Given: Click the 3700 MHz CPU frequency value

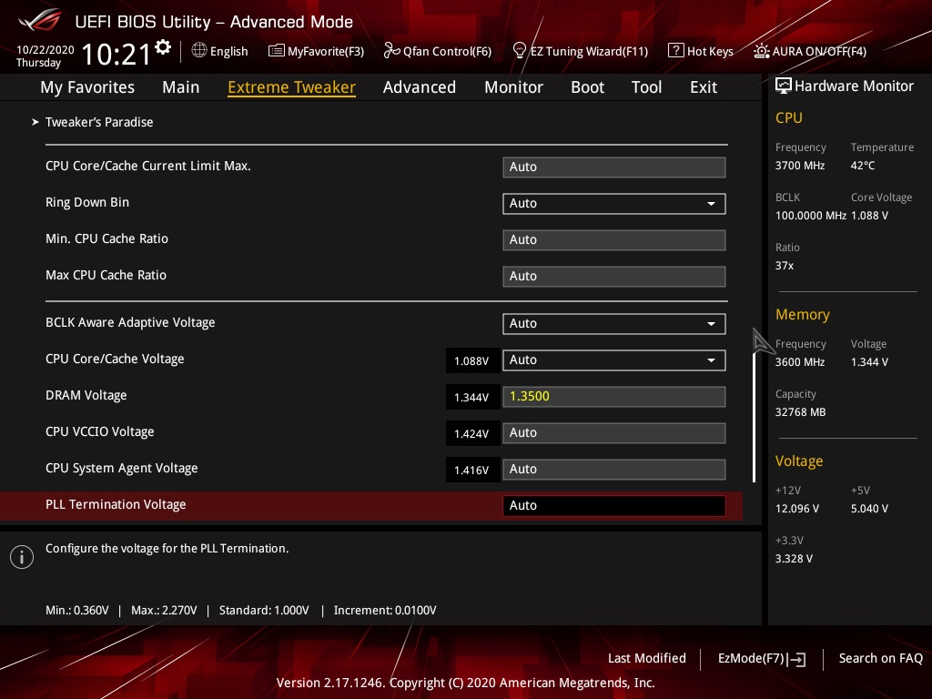Looking at the screenshot, I should (800, 166).
